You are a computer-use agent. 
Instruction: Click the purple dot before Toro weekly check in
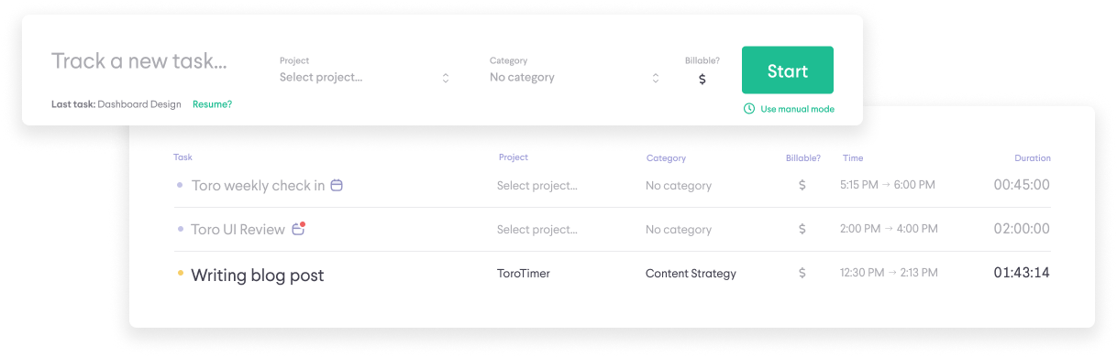click(x=180, y=185)
